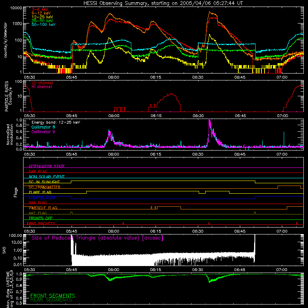Click the AAZ_FLAG label
The height and width of the screenshot is (308, 308).
pos(38,213)
